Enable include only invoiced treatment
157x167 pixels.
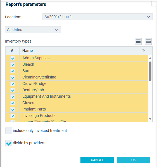pos(9,131)
